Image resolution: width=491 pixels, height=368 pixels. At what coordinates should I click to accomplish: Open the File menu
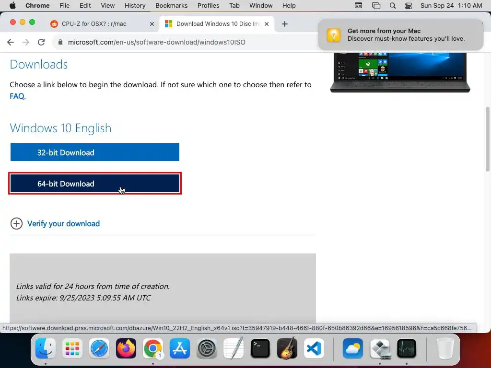click(x=65, y=6)
